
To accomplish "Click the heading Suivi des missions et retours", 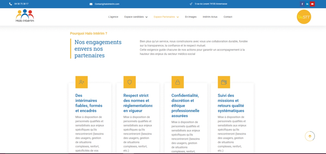I will 231,103.
